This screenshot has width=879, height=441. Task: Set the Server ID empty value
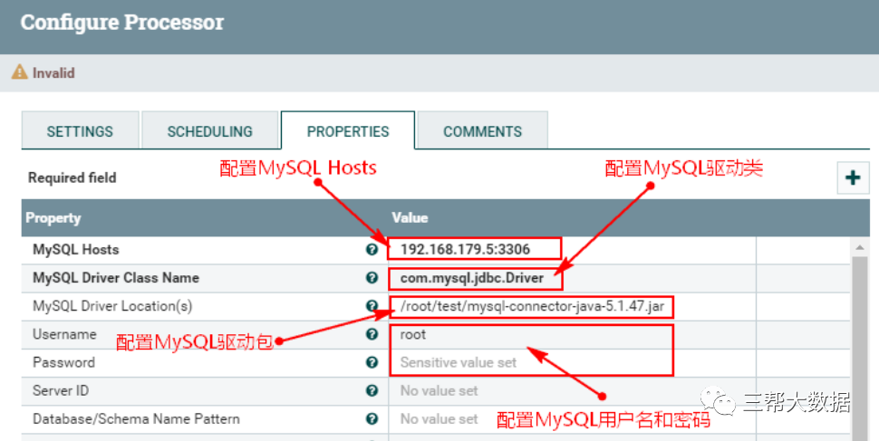[439, 390]
